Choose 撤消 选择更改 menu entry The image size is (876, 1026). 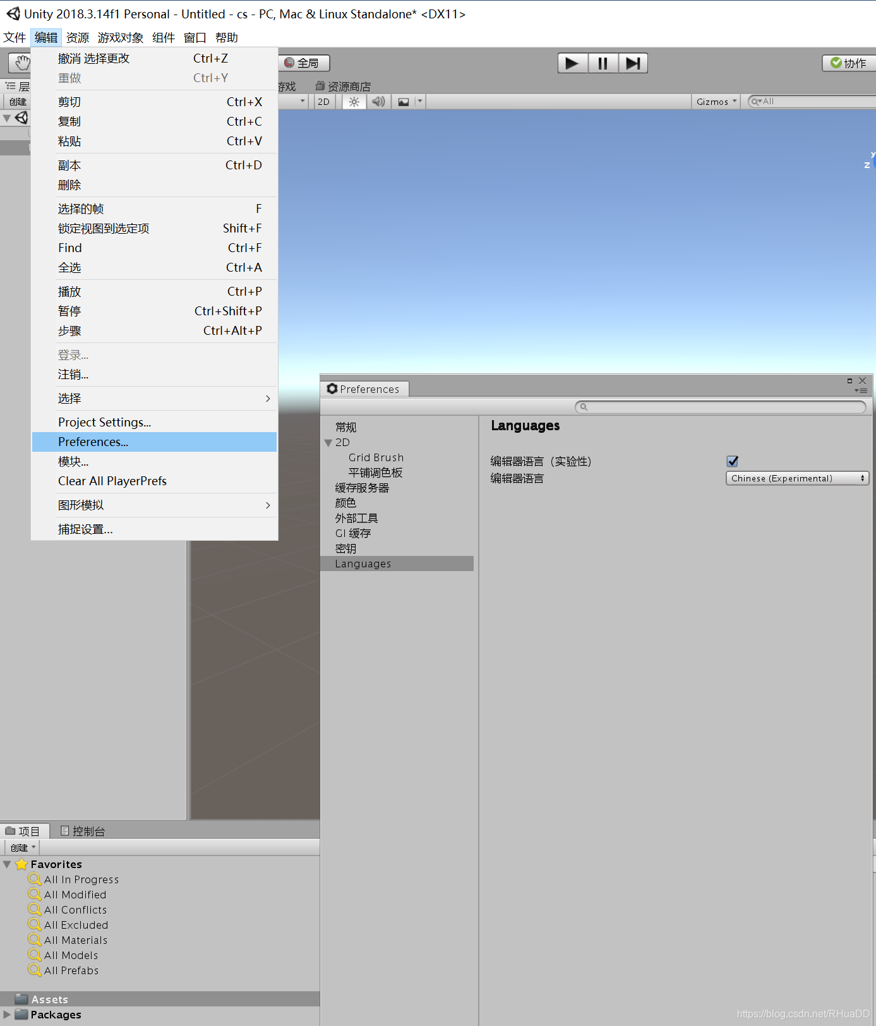tap(154, 59)
